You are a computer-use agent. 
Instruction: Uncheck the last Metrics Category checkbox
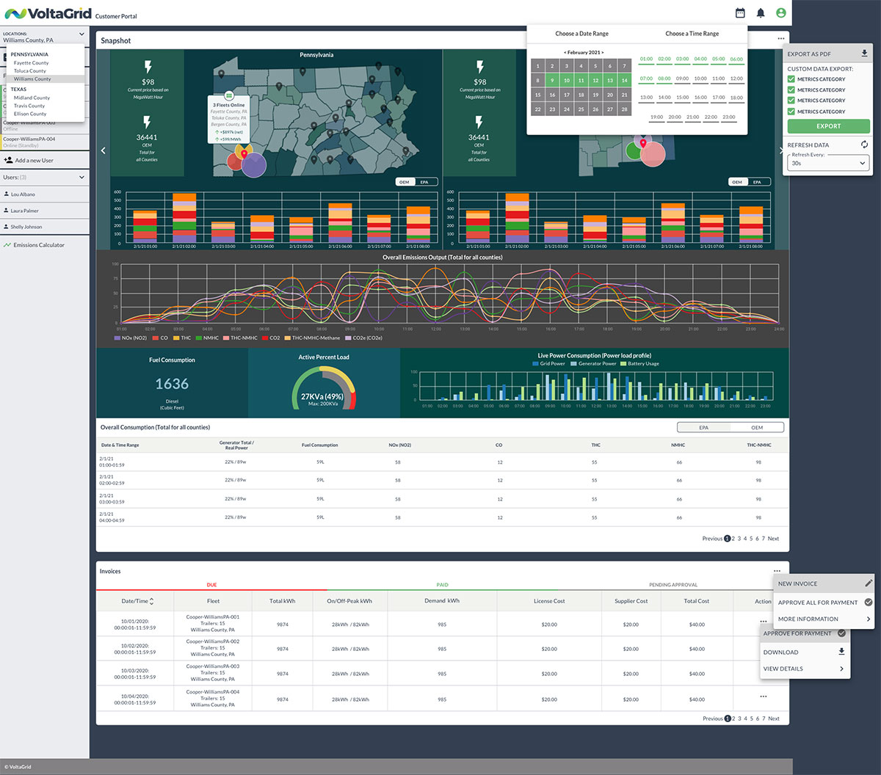791,112
